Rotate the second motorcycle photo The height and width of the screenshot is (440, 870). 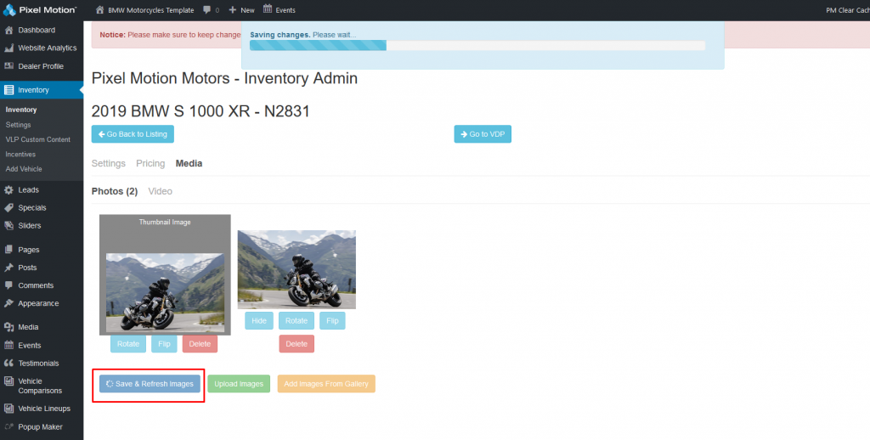[x=297, y=321]
